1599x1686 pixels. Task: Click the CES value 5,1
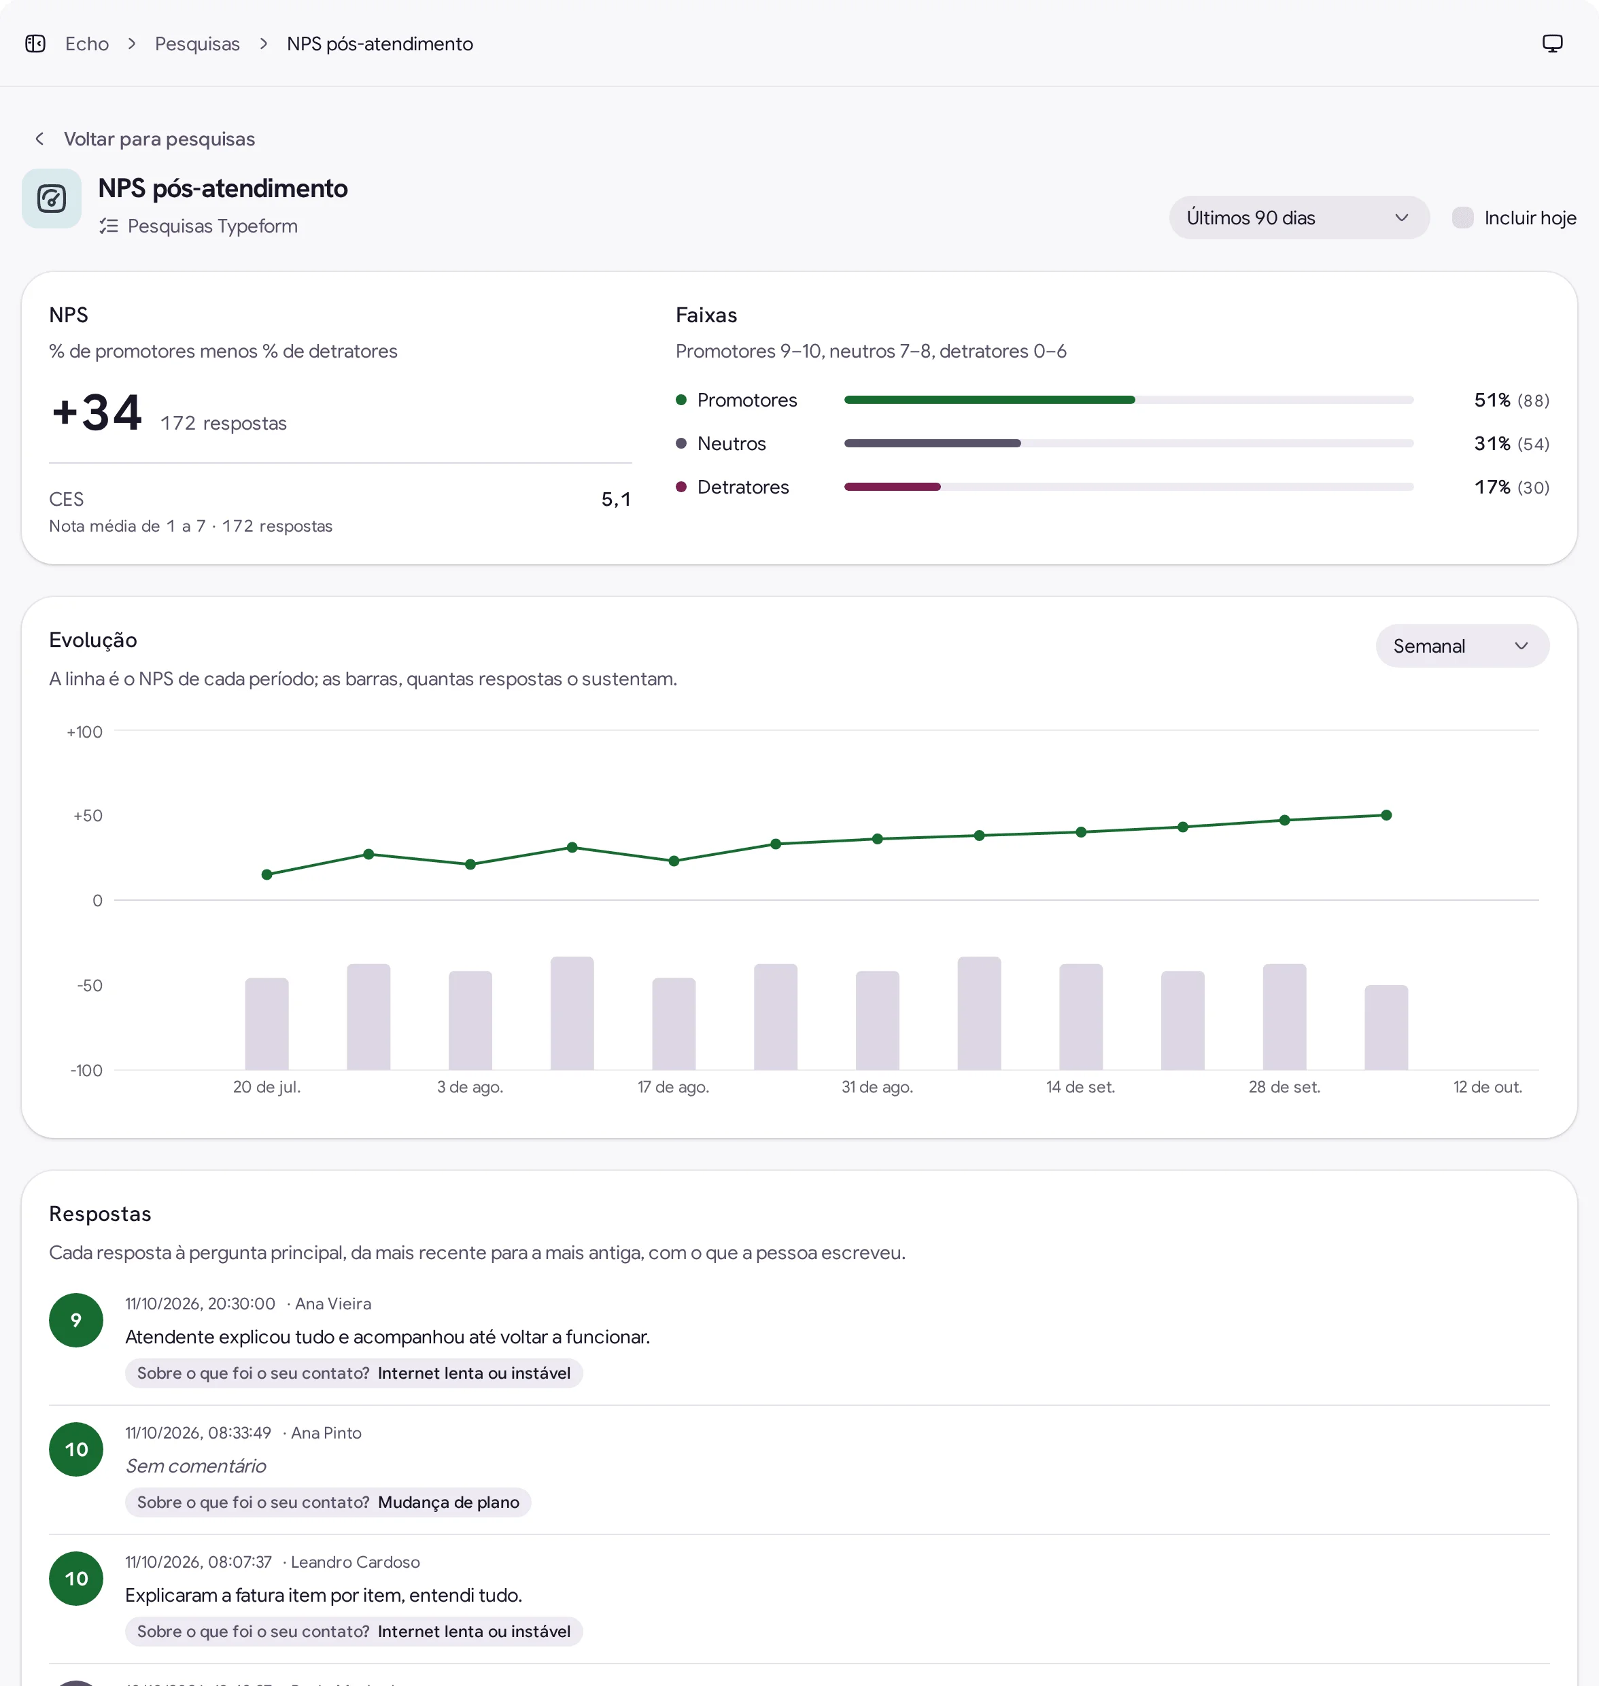(616, 500)
